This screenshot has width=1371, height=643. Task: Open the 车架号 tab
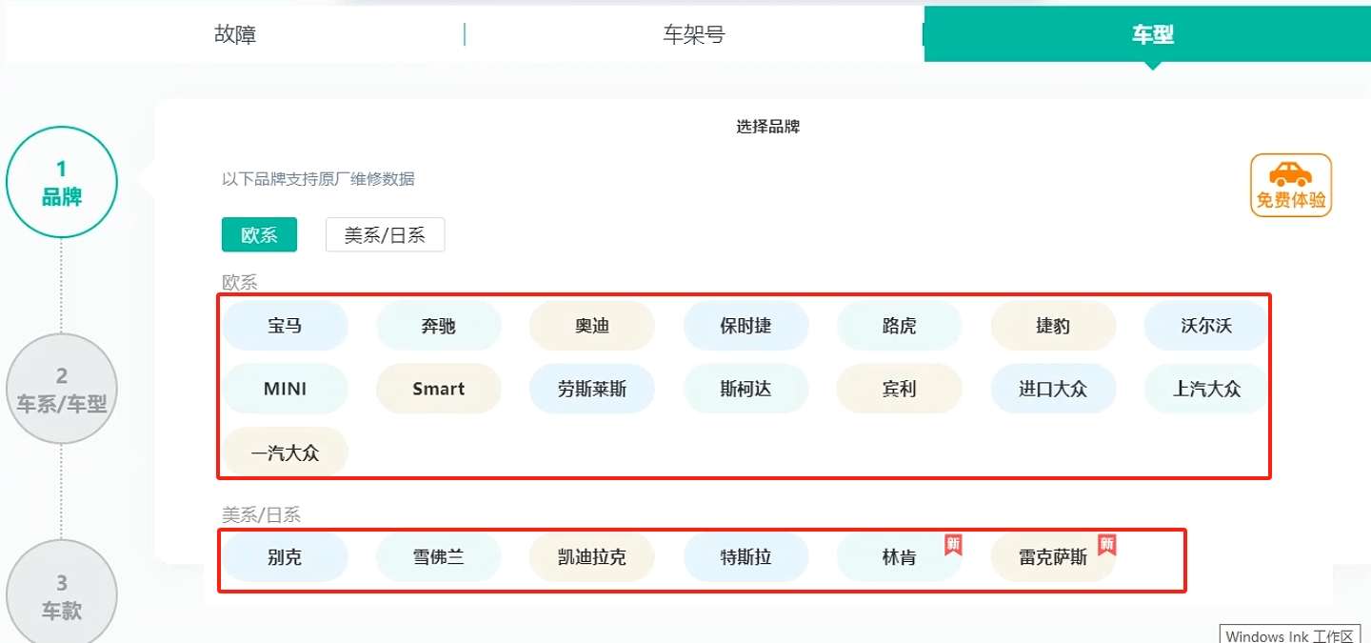coord(693,34)
